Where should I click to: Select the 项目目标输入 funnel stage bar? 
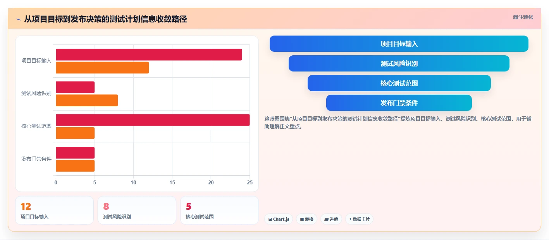(399, 44)
